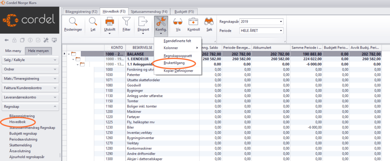
Task: Open Hovedbok in side menu
Action: (x=17, y=122)
